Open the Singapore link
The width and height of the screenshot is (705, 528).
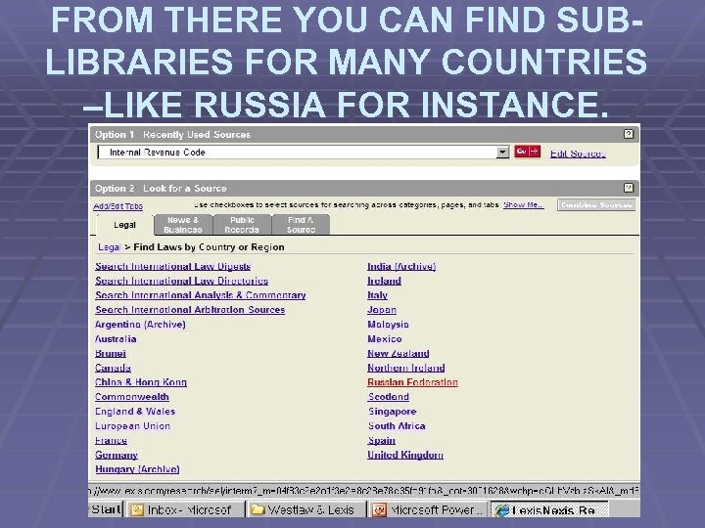pos(392,412)
